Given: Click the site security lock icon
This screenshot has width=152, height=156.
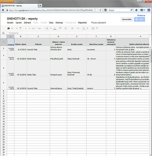Looking at the screenshot, I should tap(7, 10).
